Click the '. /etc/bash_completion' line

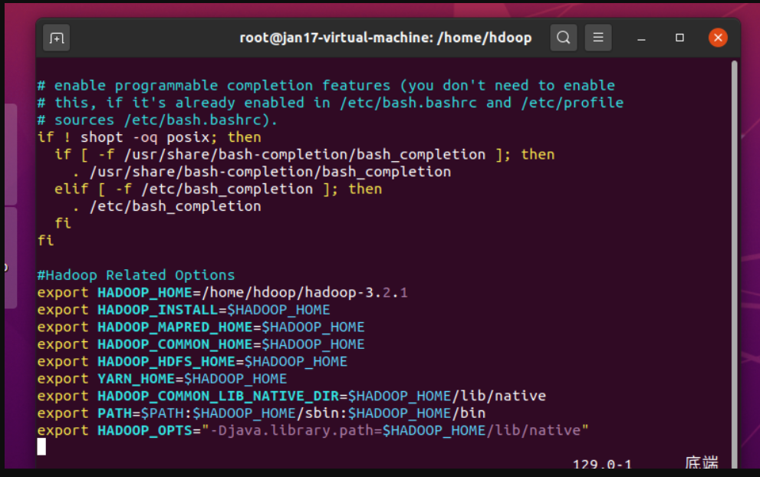point(166,206)
